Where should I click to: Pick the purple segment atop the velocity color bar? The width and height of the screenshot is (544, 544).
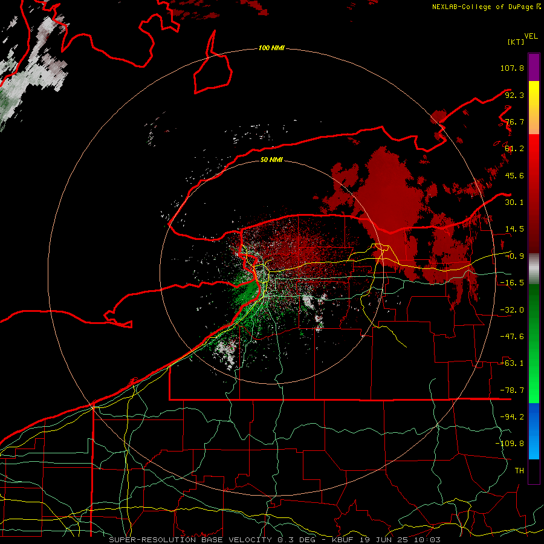[x=534, y=67]
